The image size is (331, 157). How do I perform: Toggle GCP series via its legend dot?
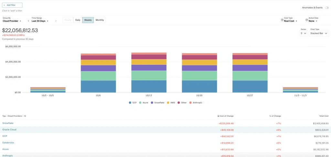[x=130, y=103]
